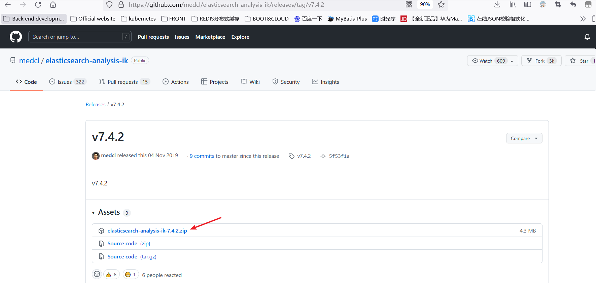Screen dimensions: 596x283
Task: Open the Security tab
Action: (x=286, y=82)
